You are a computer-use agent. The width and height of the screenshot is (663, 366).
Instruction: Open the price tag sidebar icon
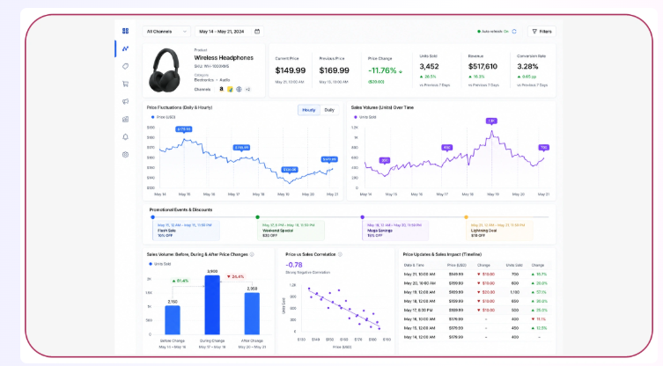tap(125, 66)
